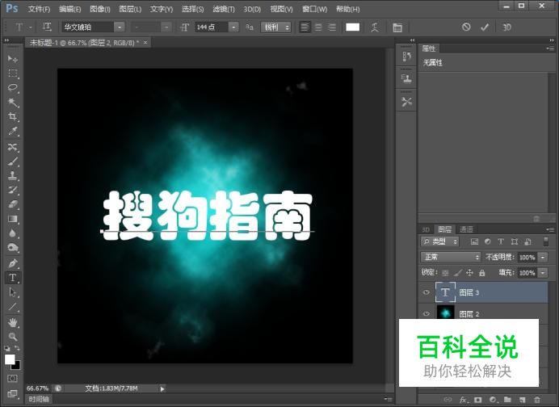Open the text color swatch

(x=352, y=27)
